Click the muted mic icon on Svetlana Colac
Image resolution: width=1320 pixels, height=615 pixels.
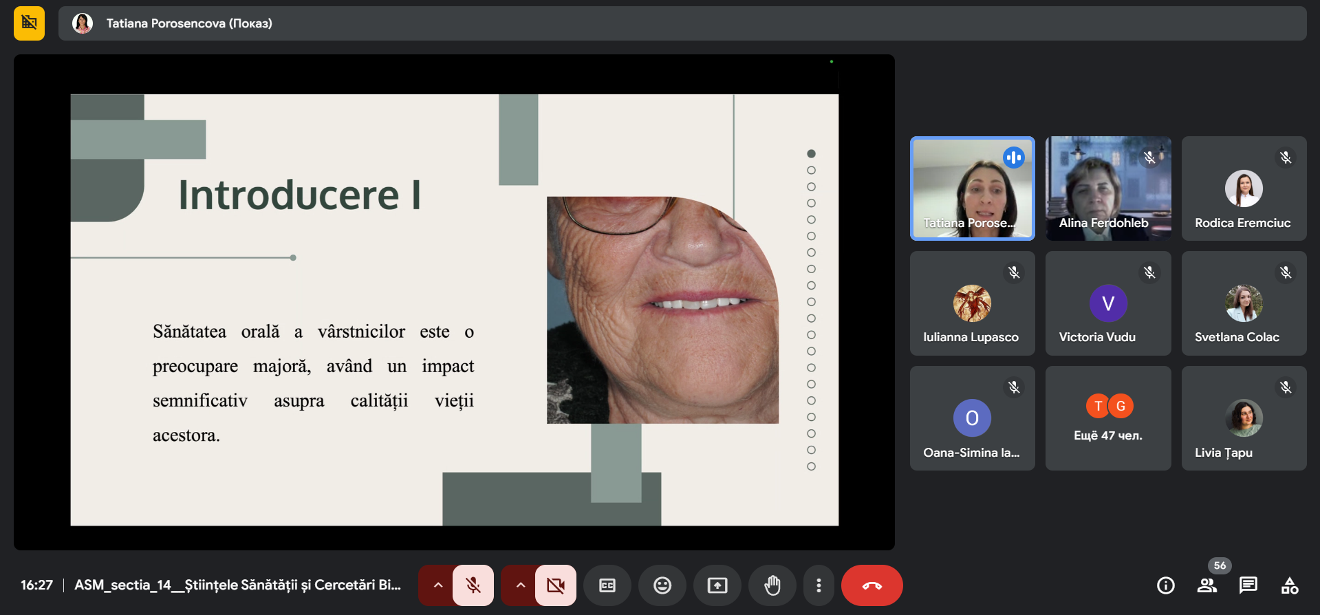1286,272
